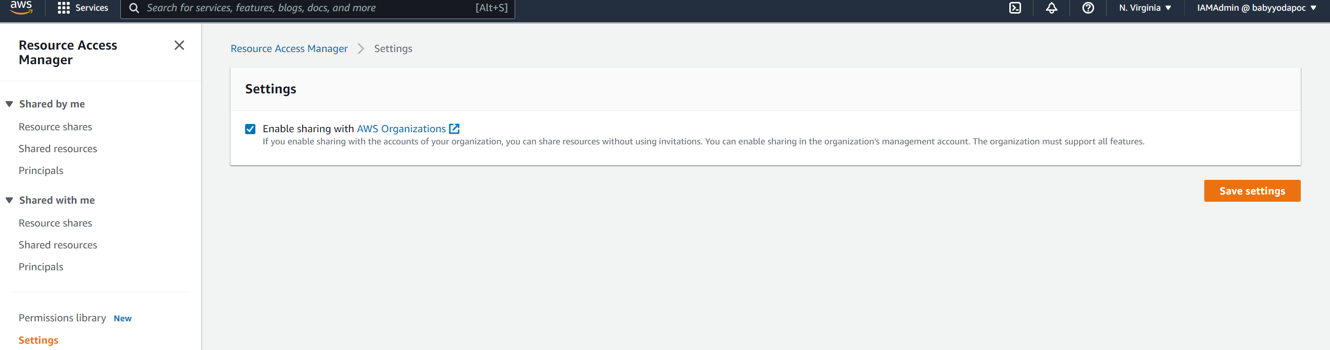
Task: Click the Services text label
Action: point(92,8)
